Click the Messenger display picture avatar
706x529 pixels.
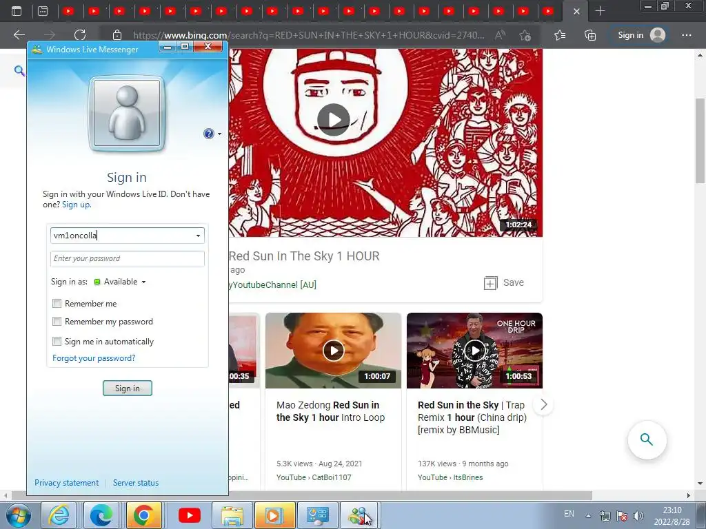(x=127, y=114)
